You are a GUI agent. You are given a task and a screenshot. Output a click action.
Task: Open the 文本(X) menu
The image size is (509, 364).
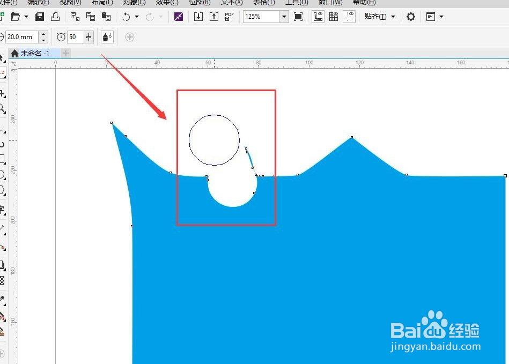tap(232, 2)
